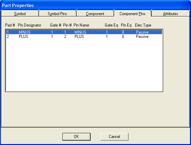Screen dimensions: 191x145
Task: Click the PLUS pin name cell
Action: click(79, 37)
